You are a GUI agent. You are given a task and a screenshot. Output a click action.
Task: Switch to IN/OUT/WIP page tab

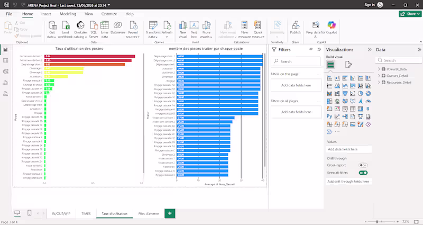61,213
